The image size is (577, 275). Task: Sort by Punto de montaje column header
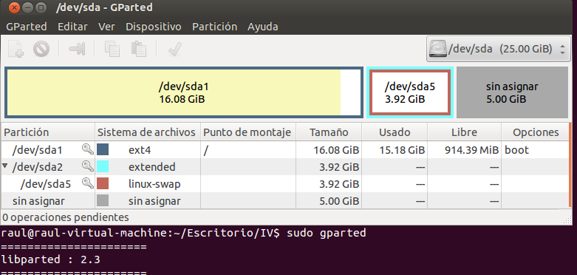[x=248, y=132]
